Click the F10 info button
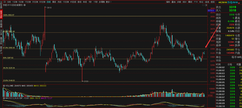 196,2
